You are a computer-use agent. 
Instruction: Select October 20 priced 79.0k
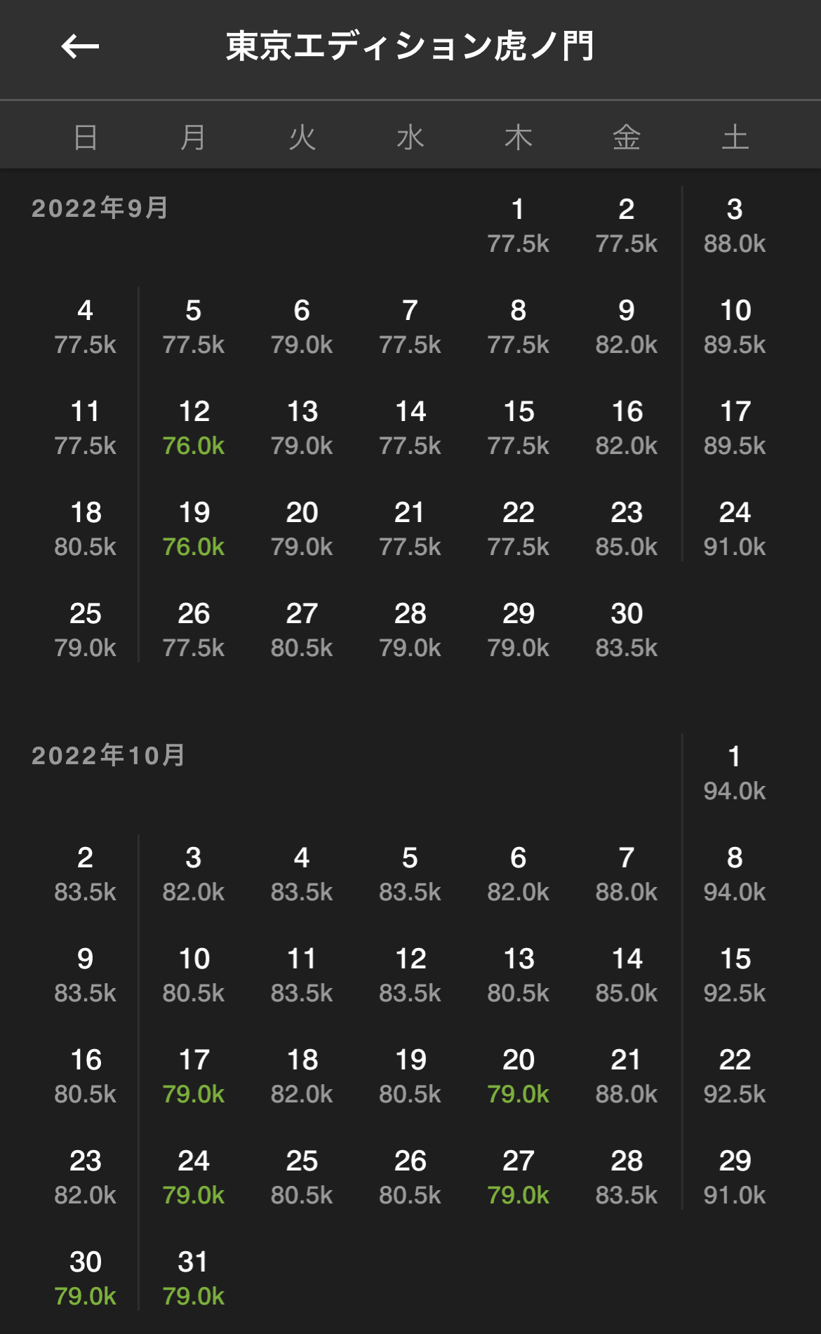pyautogui.click(x=519, y=1076)
